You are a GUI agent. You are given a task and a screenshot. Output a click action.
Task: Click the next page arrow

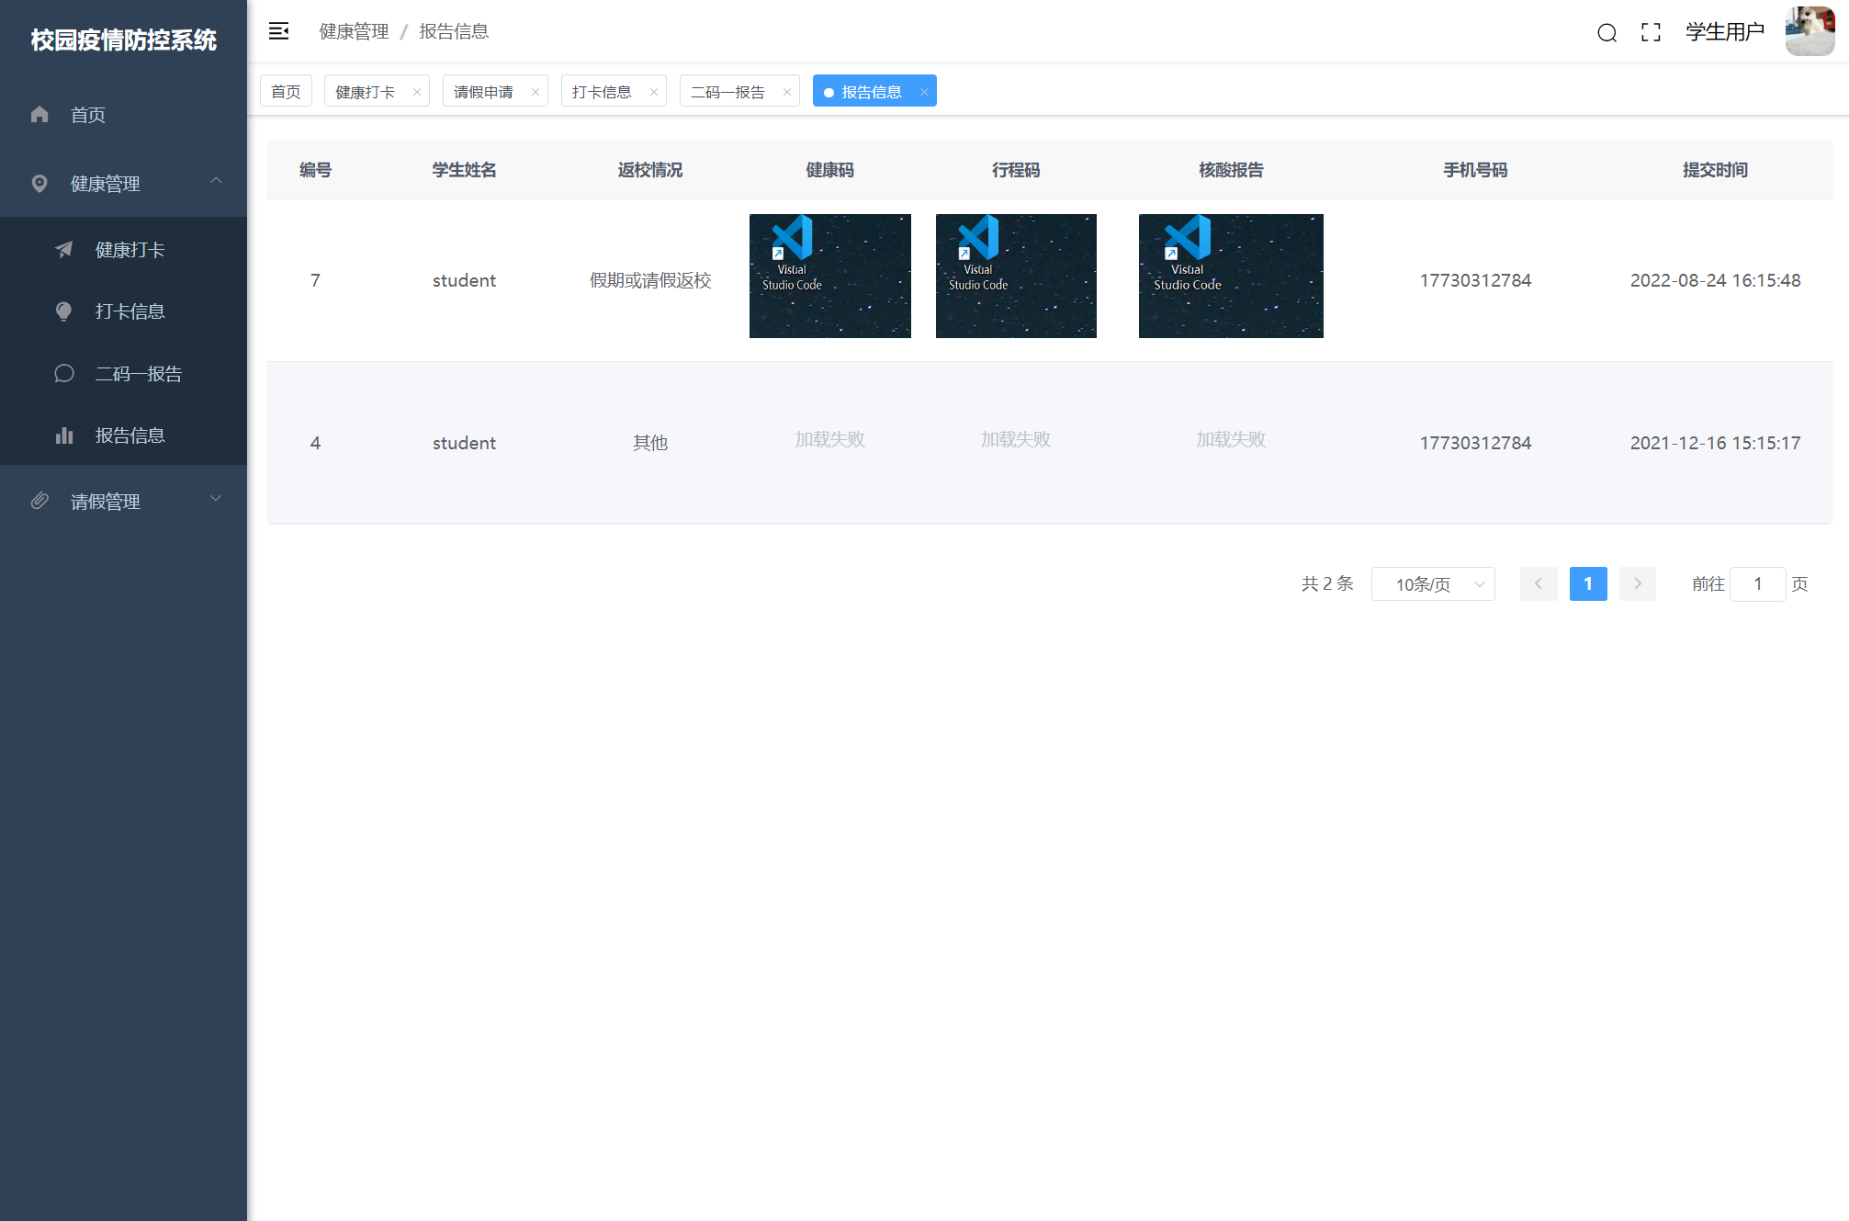click(x=1637, y=584)
